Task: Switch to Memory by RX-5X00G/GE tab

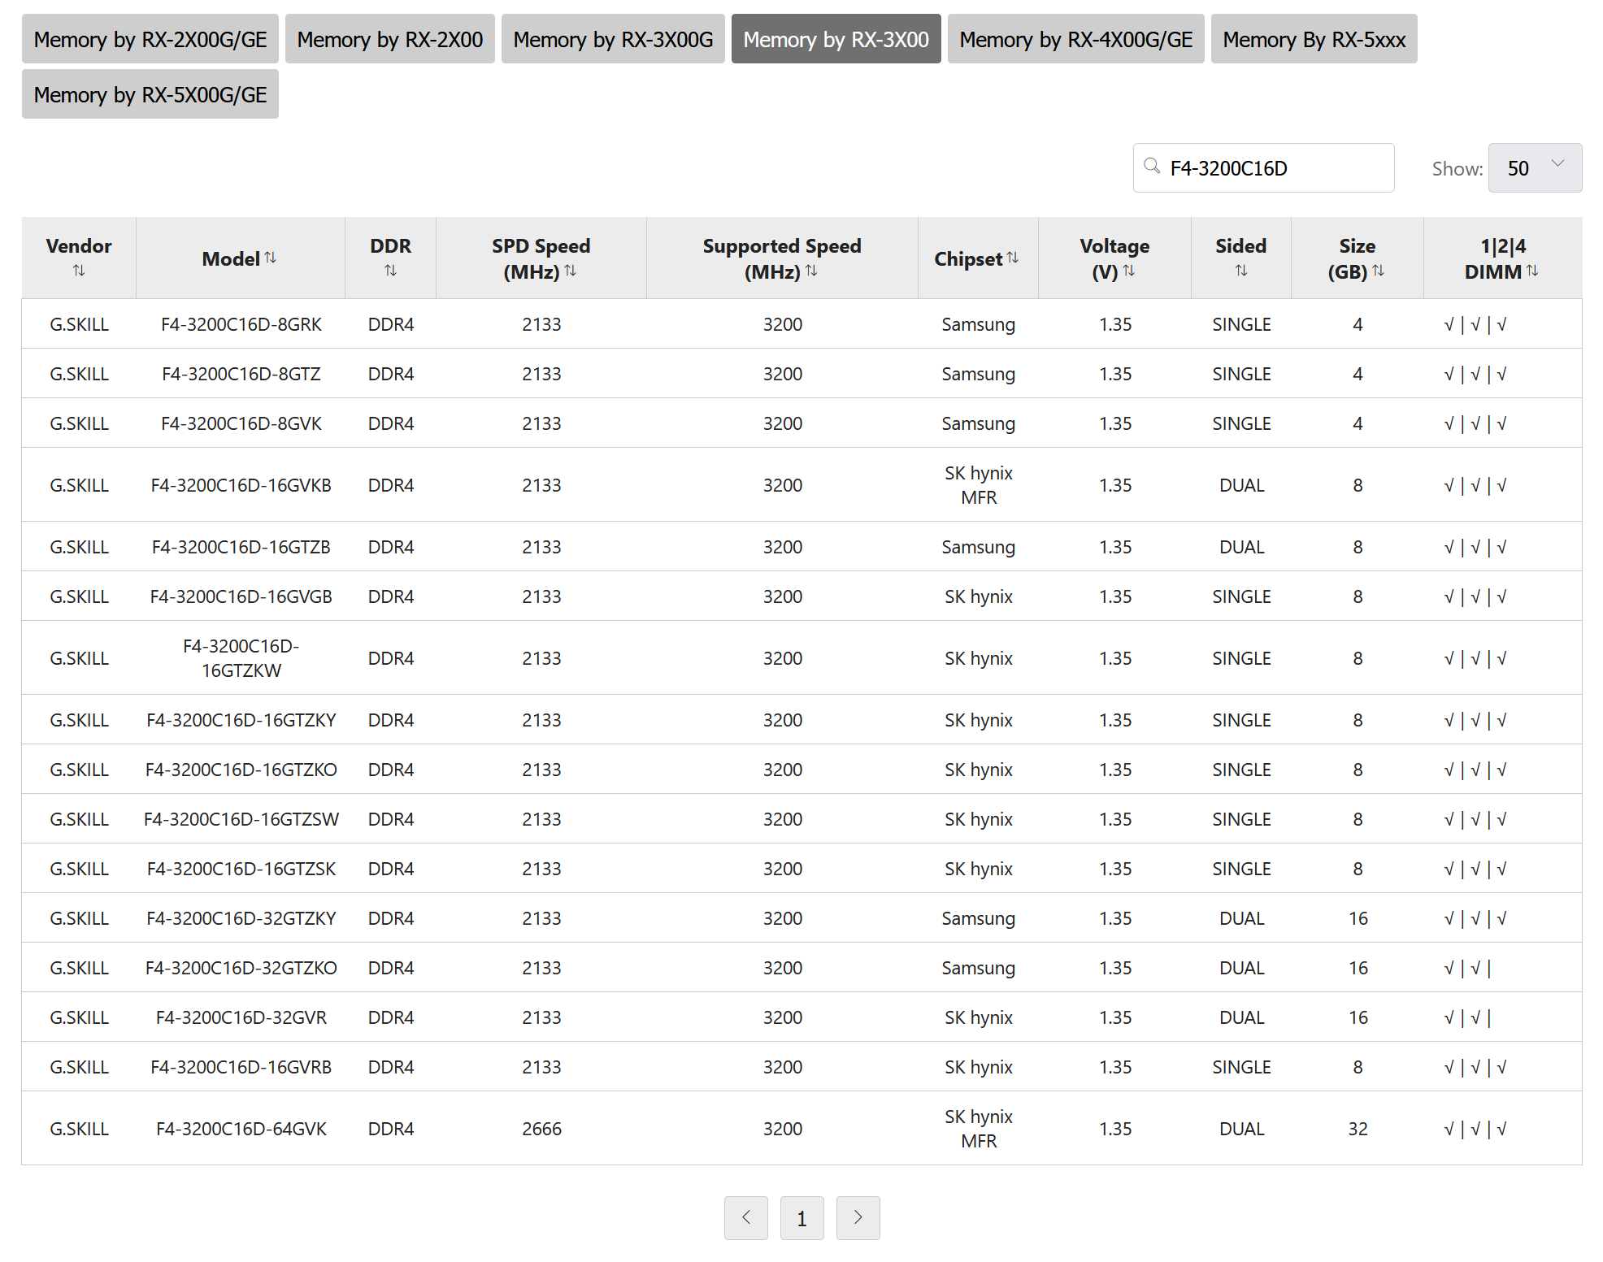Action: (150, 94)
